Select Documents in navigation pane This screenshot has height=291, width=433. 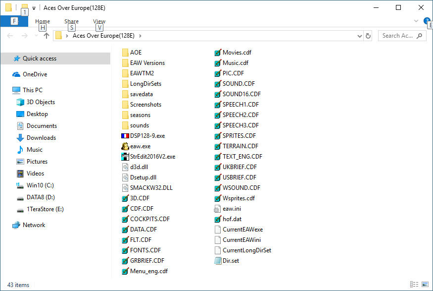[42, 126]
